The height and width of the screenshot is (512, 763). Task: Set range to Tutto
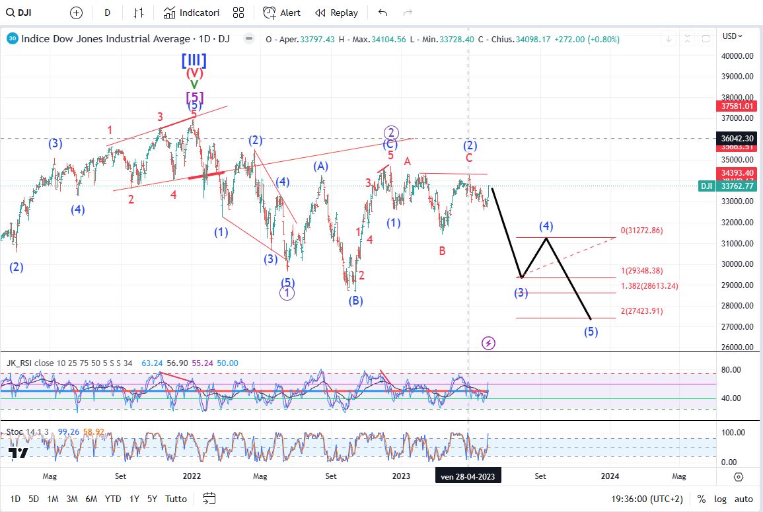pyautogui.click(x=176, y=499)
